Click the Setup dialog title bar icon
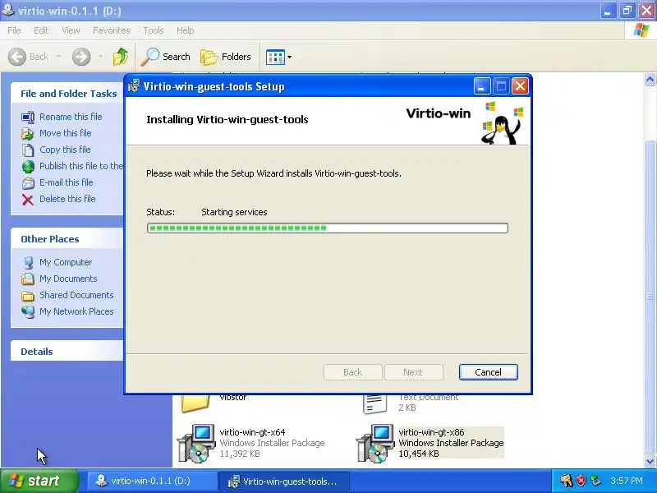The width and height of the screenshot is (657, 493). (134, 86)
